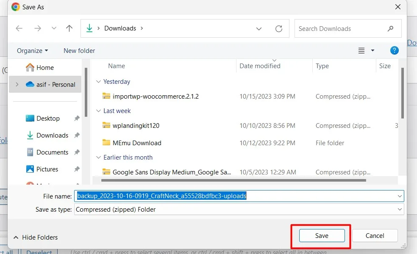Open Pictures in the navigation pane
Viewport: 417px width, 254px height.
click(x=42, y=169)
